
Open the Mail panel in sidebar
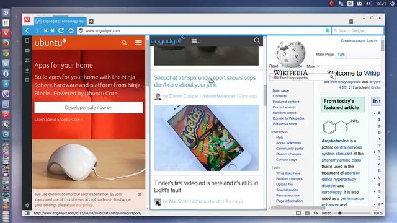pos(27,51)
